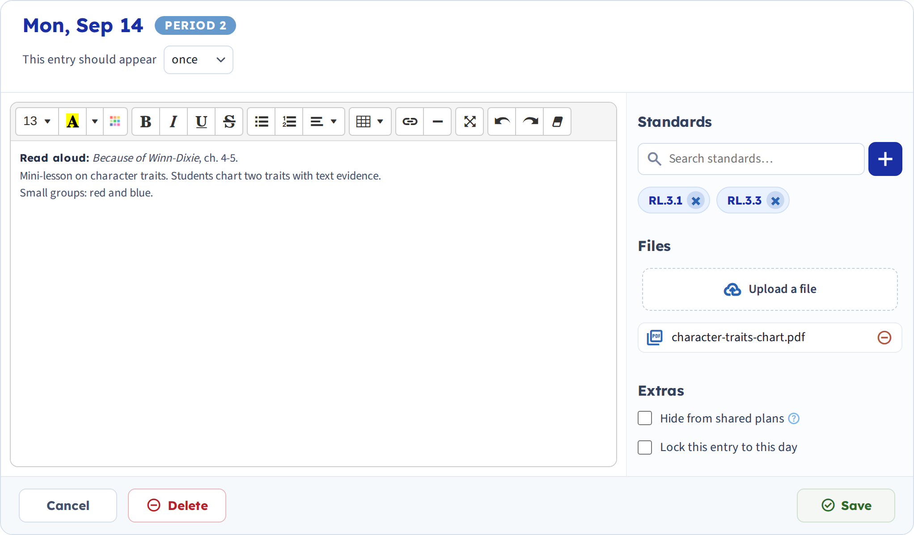The height and width of the screenshot is (535, 914).
Task: Open the 'once' recurrence dropdown
Action: tap(198, 60)
